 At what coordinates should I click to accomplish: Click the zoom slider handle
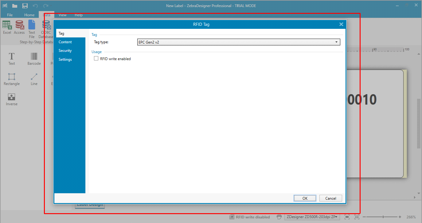(383, 217)
